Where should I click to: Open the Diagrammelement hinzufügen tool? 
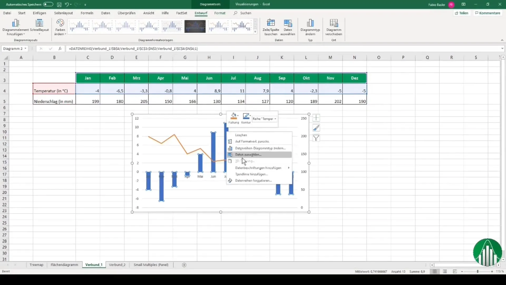[16, 27]
